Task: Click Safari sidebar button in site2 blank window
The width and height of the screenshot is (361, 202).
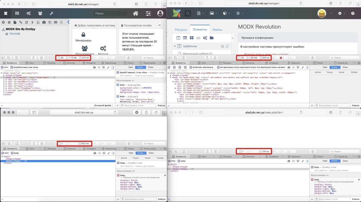Action: 34,112
